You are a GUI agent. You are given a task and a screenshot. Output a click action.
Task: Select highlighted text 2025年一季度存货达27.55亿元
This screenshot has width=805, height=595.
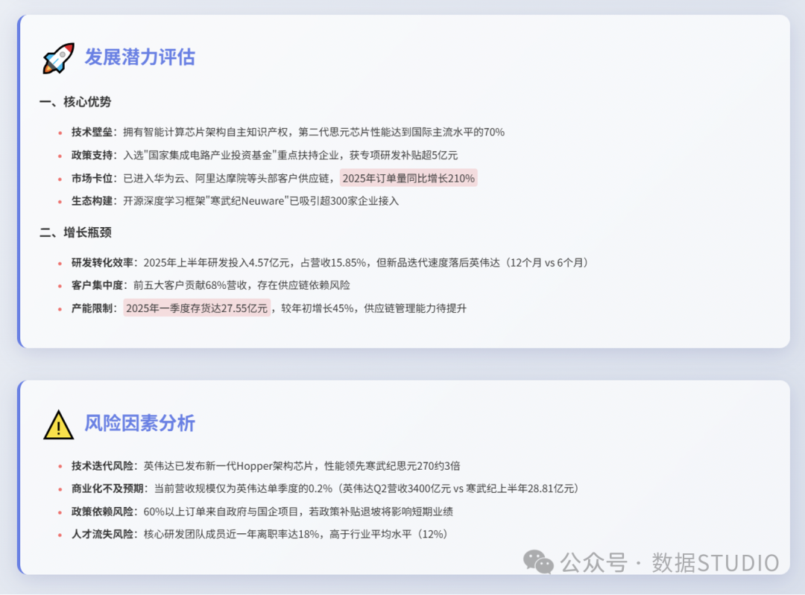click(197, 308)
